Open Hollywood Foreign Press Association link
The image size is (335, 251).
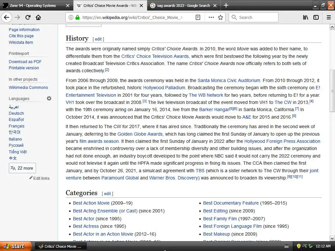(282, 141)
